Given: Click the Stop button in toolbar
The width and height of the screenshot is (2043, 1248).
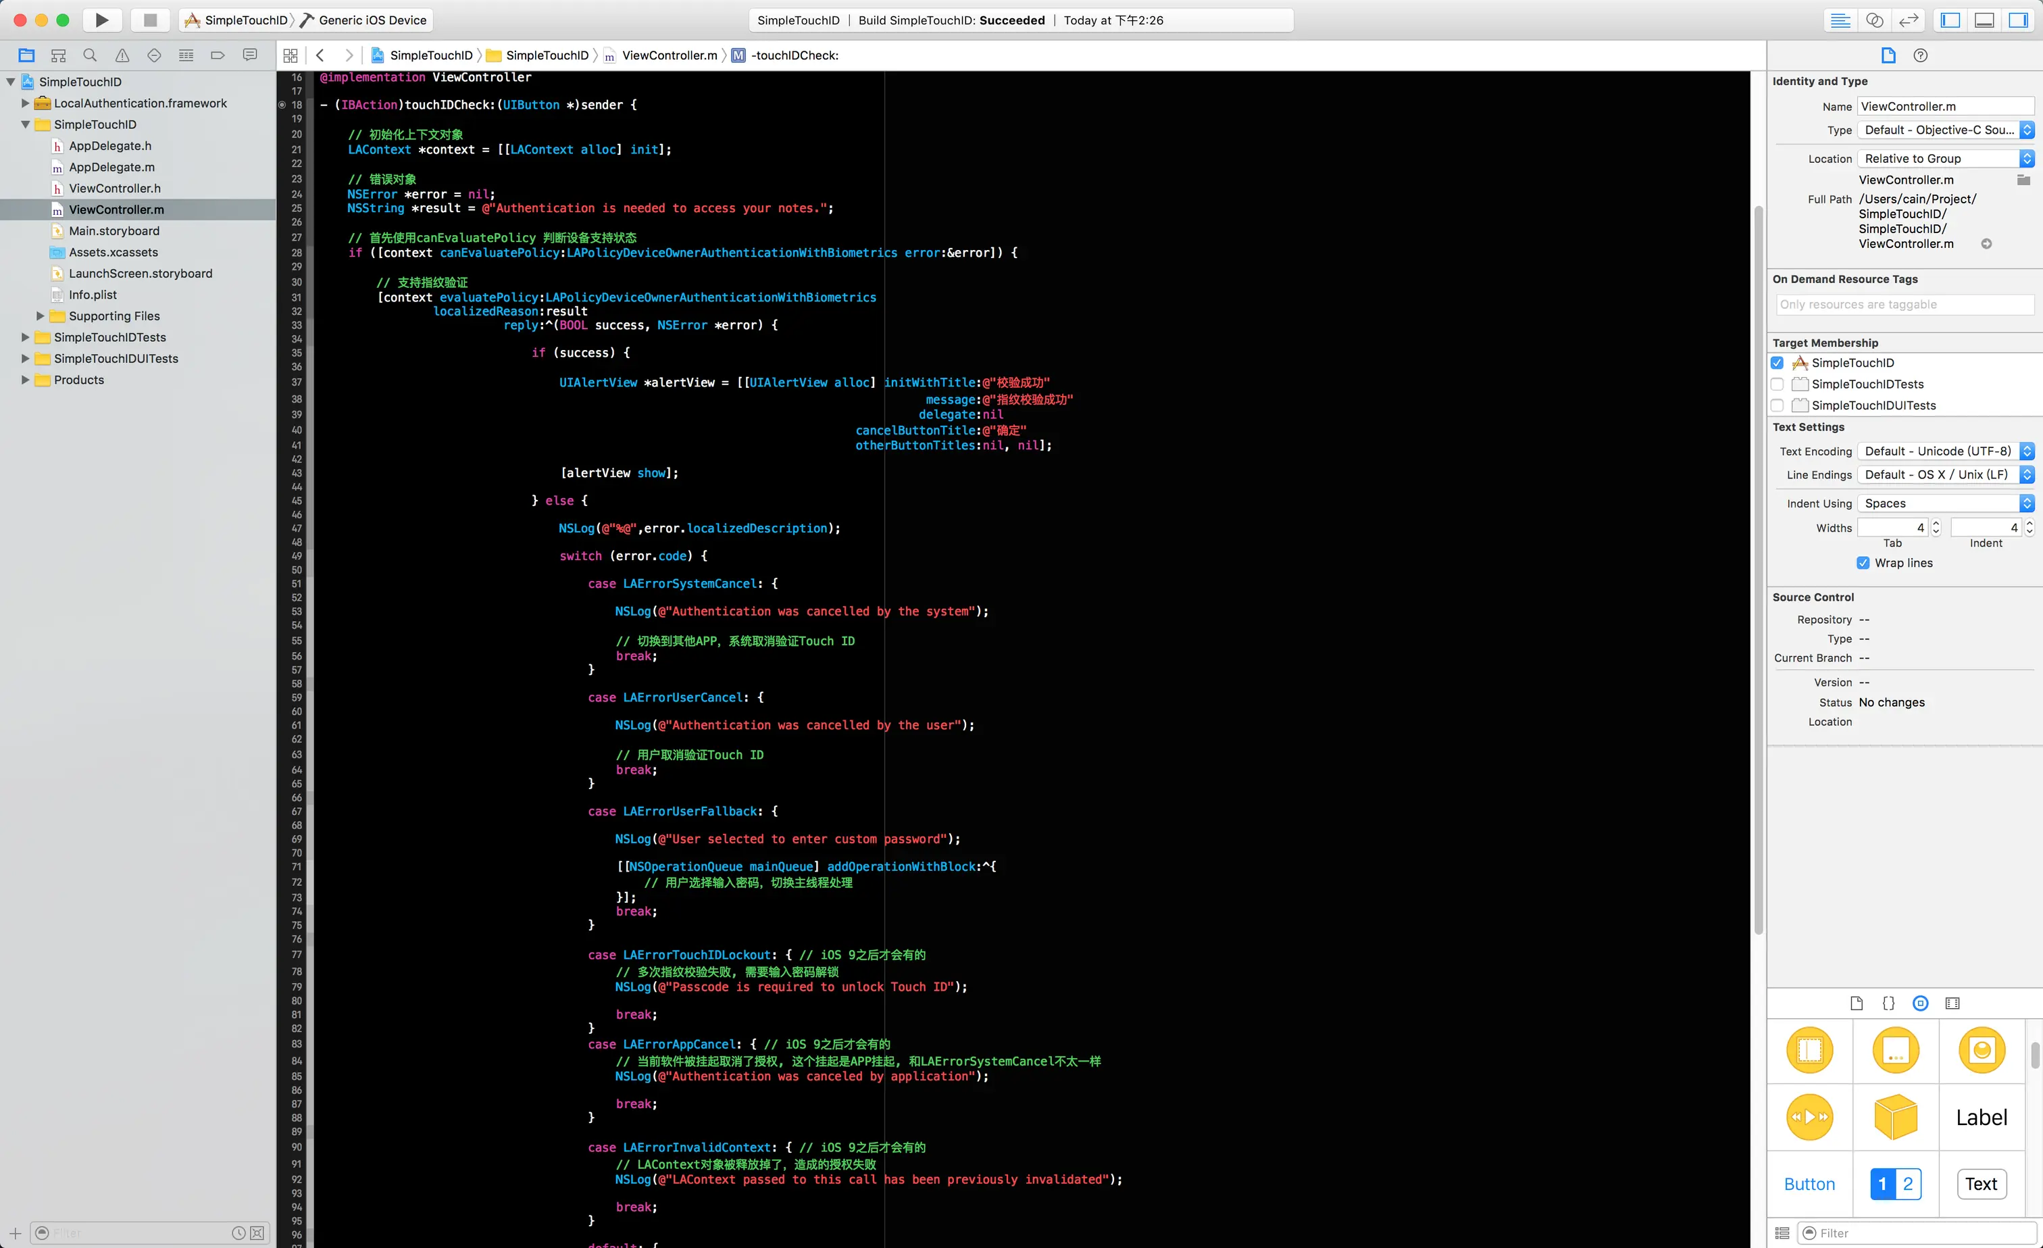Looking at the screenshot, I should click(x=150, y=20).
